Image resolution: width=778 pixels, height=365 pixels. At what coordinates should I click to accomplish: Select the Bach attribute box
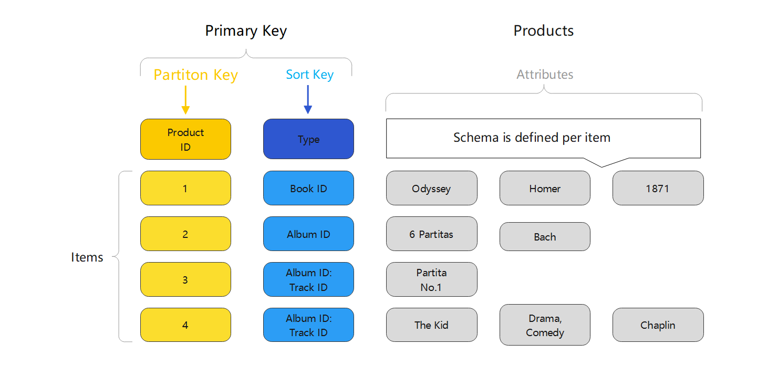point(545,236)
